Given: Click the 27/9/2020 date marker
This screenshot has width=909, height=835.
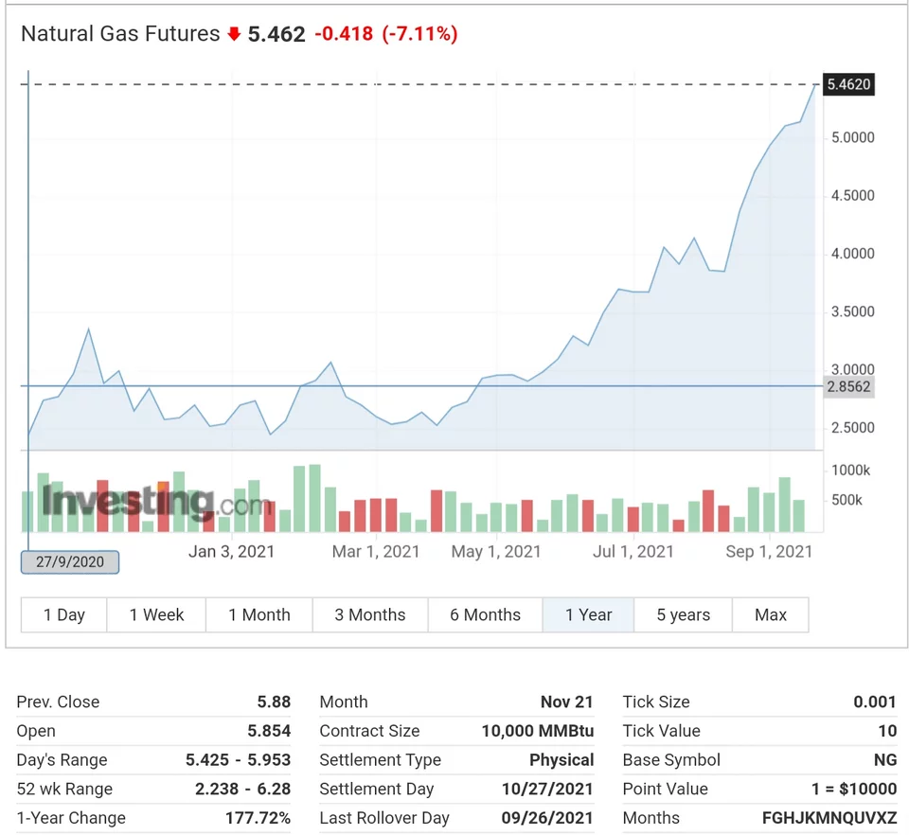Looking at the screenshot, I should [70, 561].
